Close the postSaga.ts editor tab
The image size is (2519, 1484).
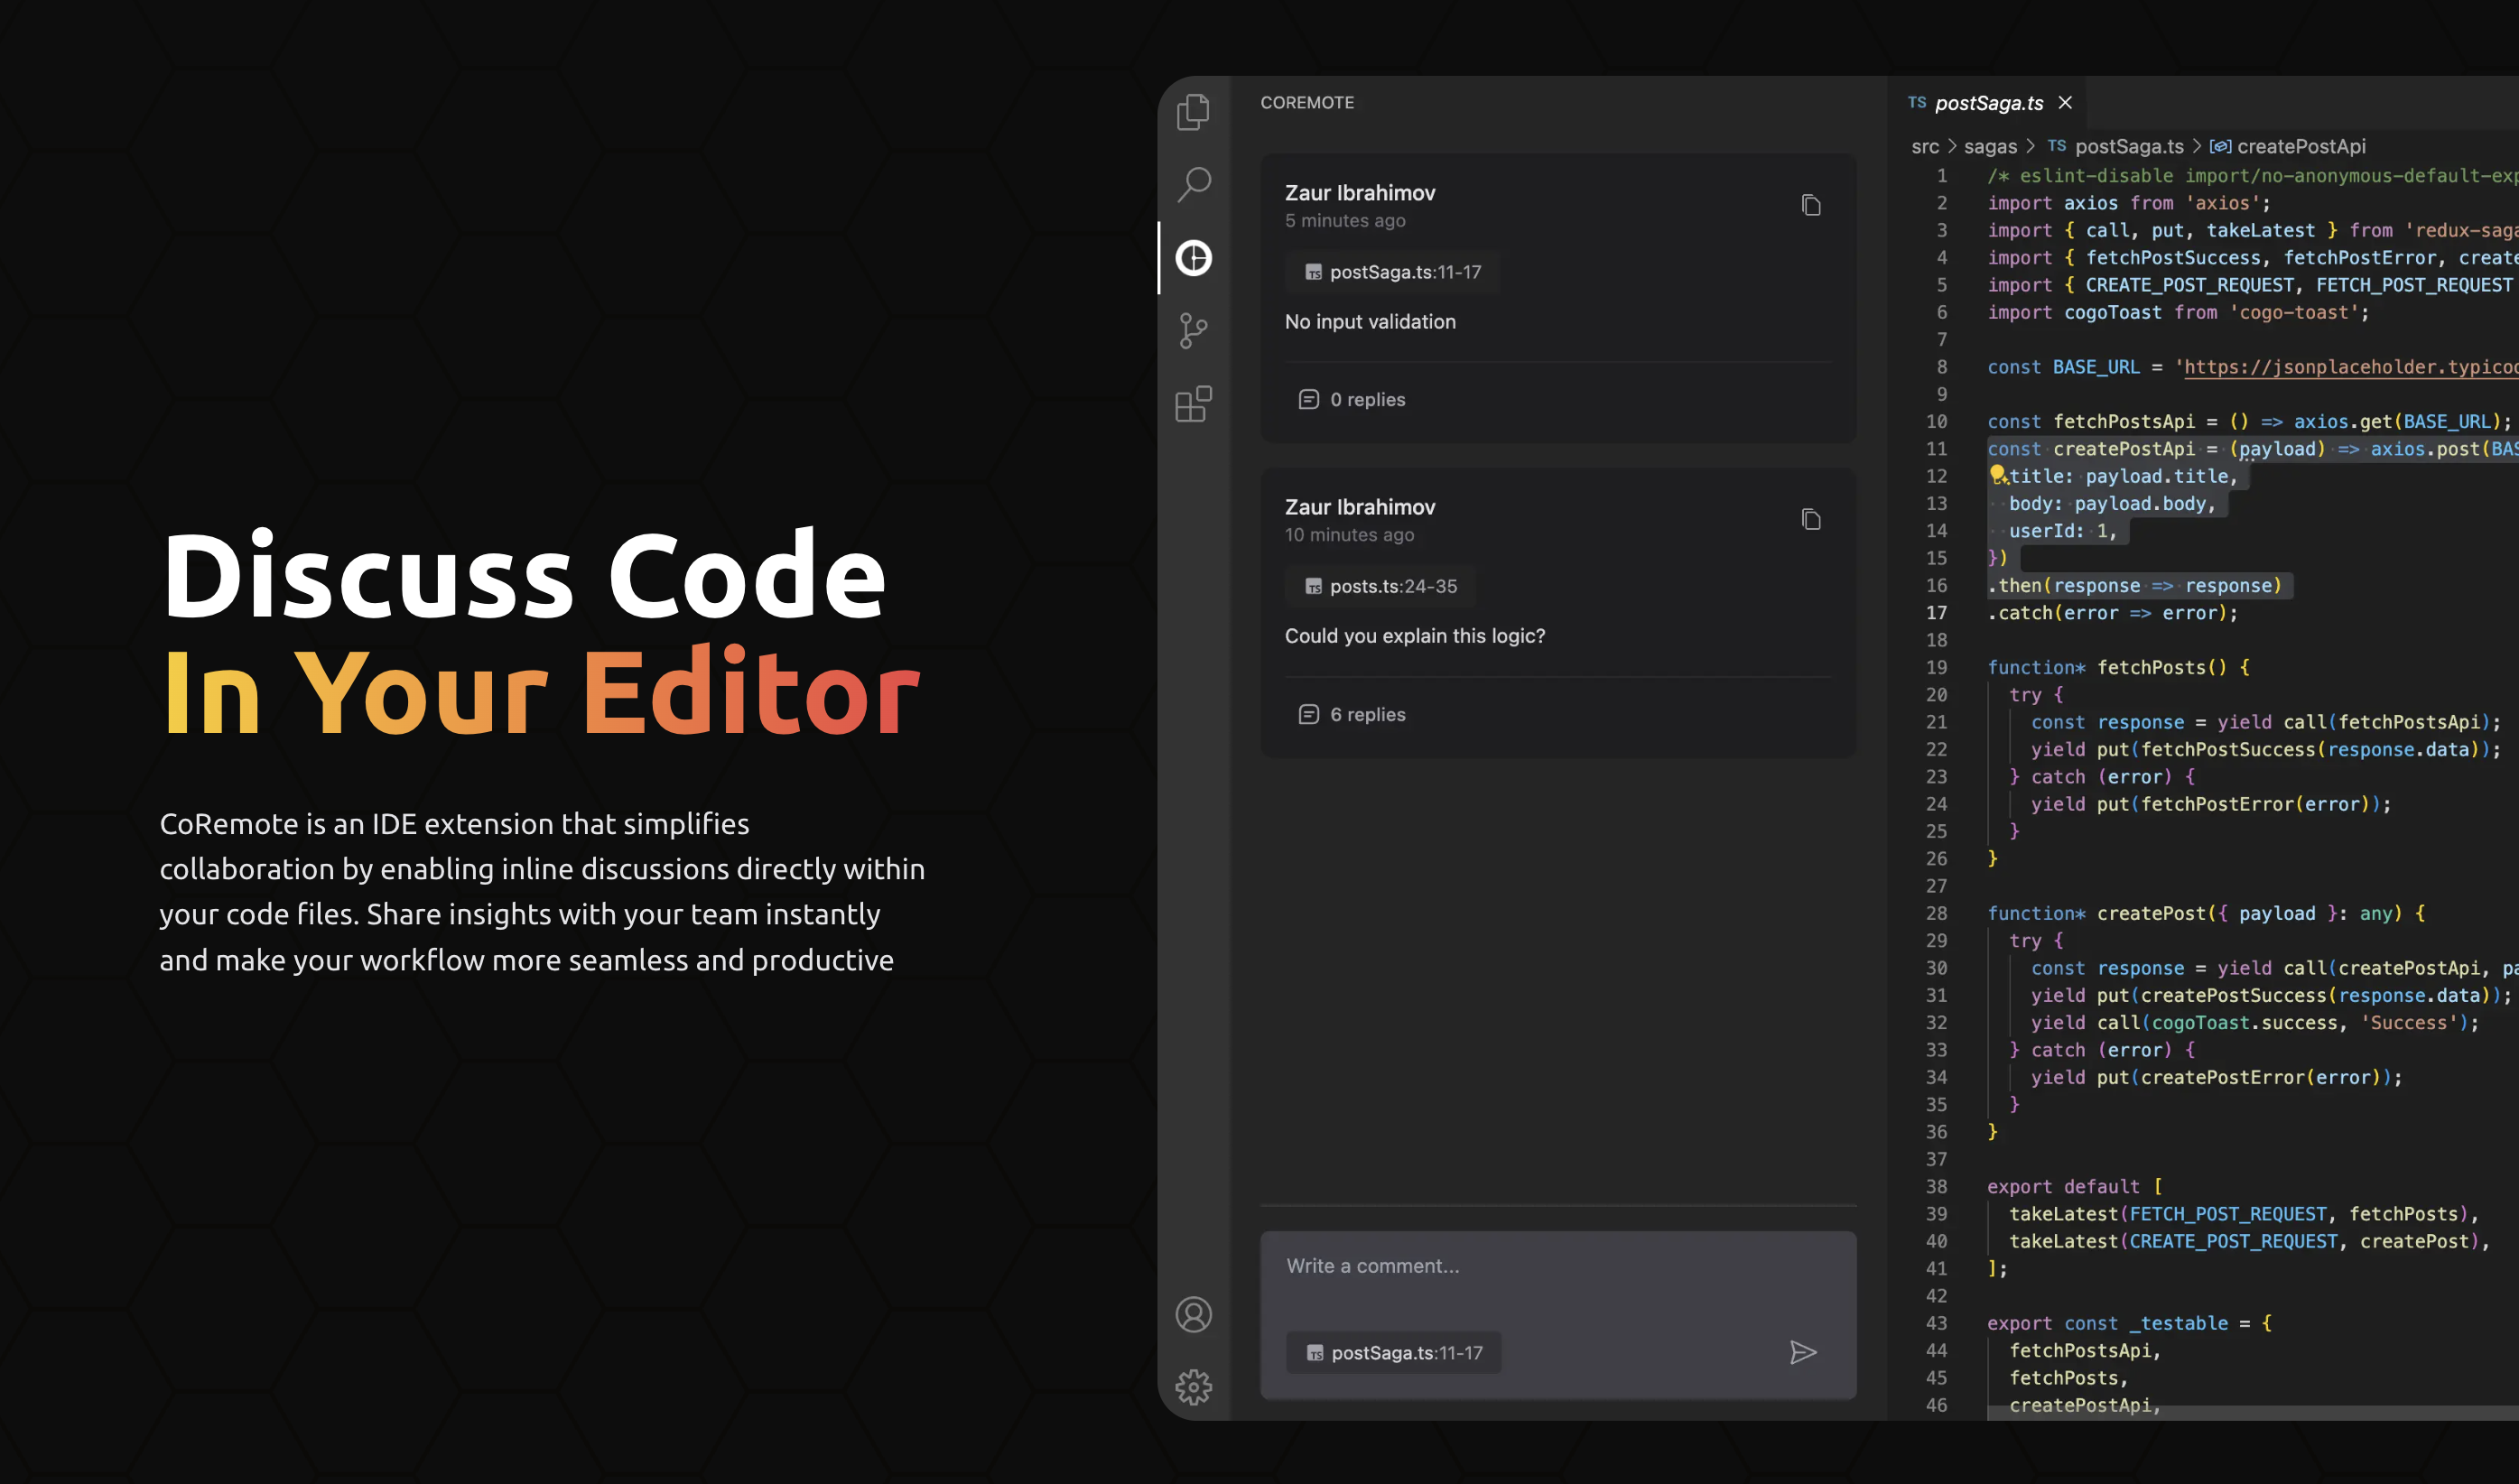2065,103
